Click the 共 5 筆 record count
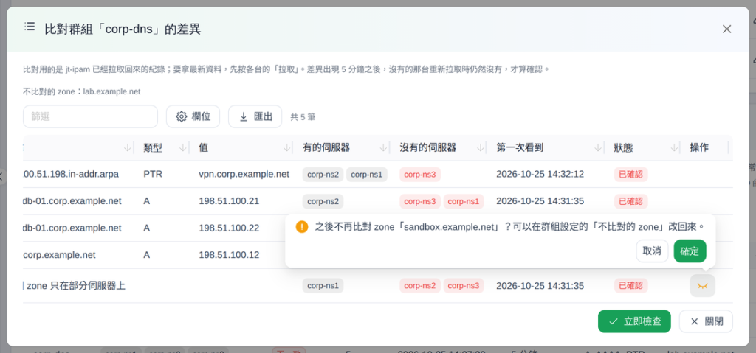The width and height of the screenshot is (756, 353). coord(303,117)
